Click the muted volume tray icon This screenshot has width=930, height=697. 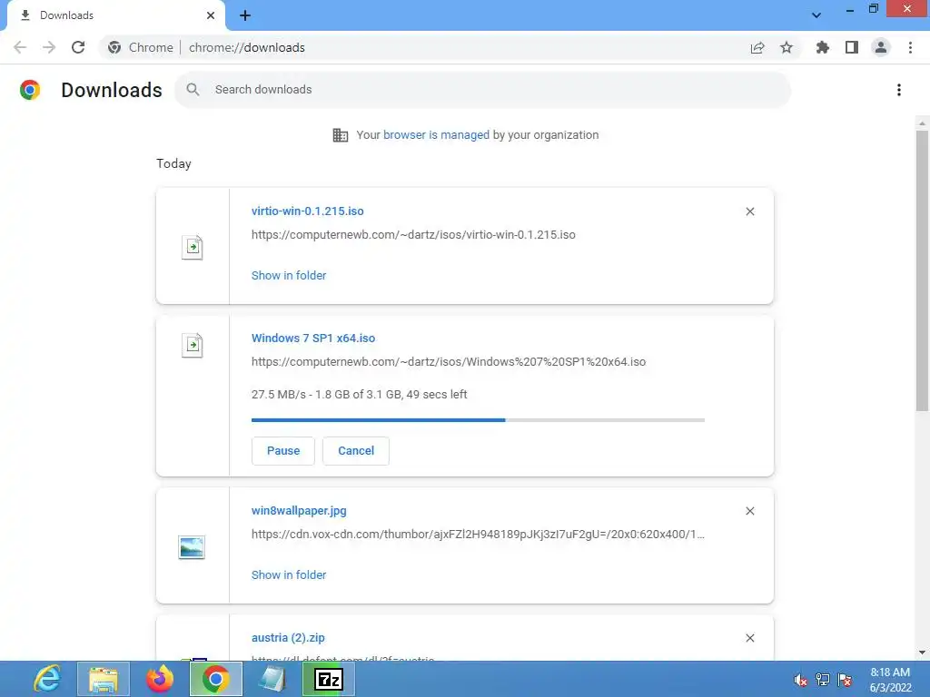click(801, 680)
